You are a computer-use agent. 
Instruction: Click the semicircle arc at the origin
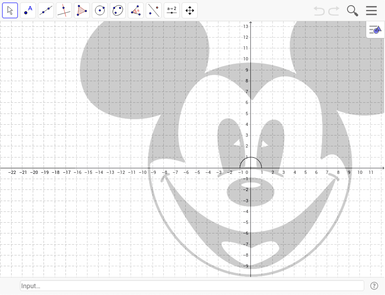[x=250, y=157]
